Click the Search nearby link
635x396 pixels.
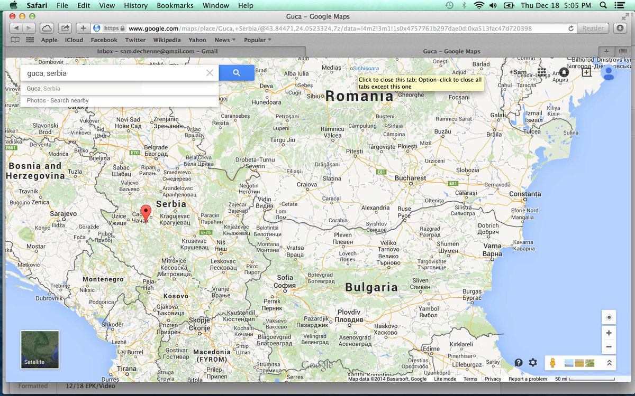coord(69,100)
